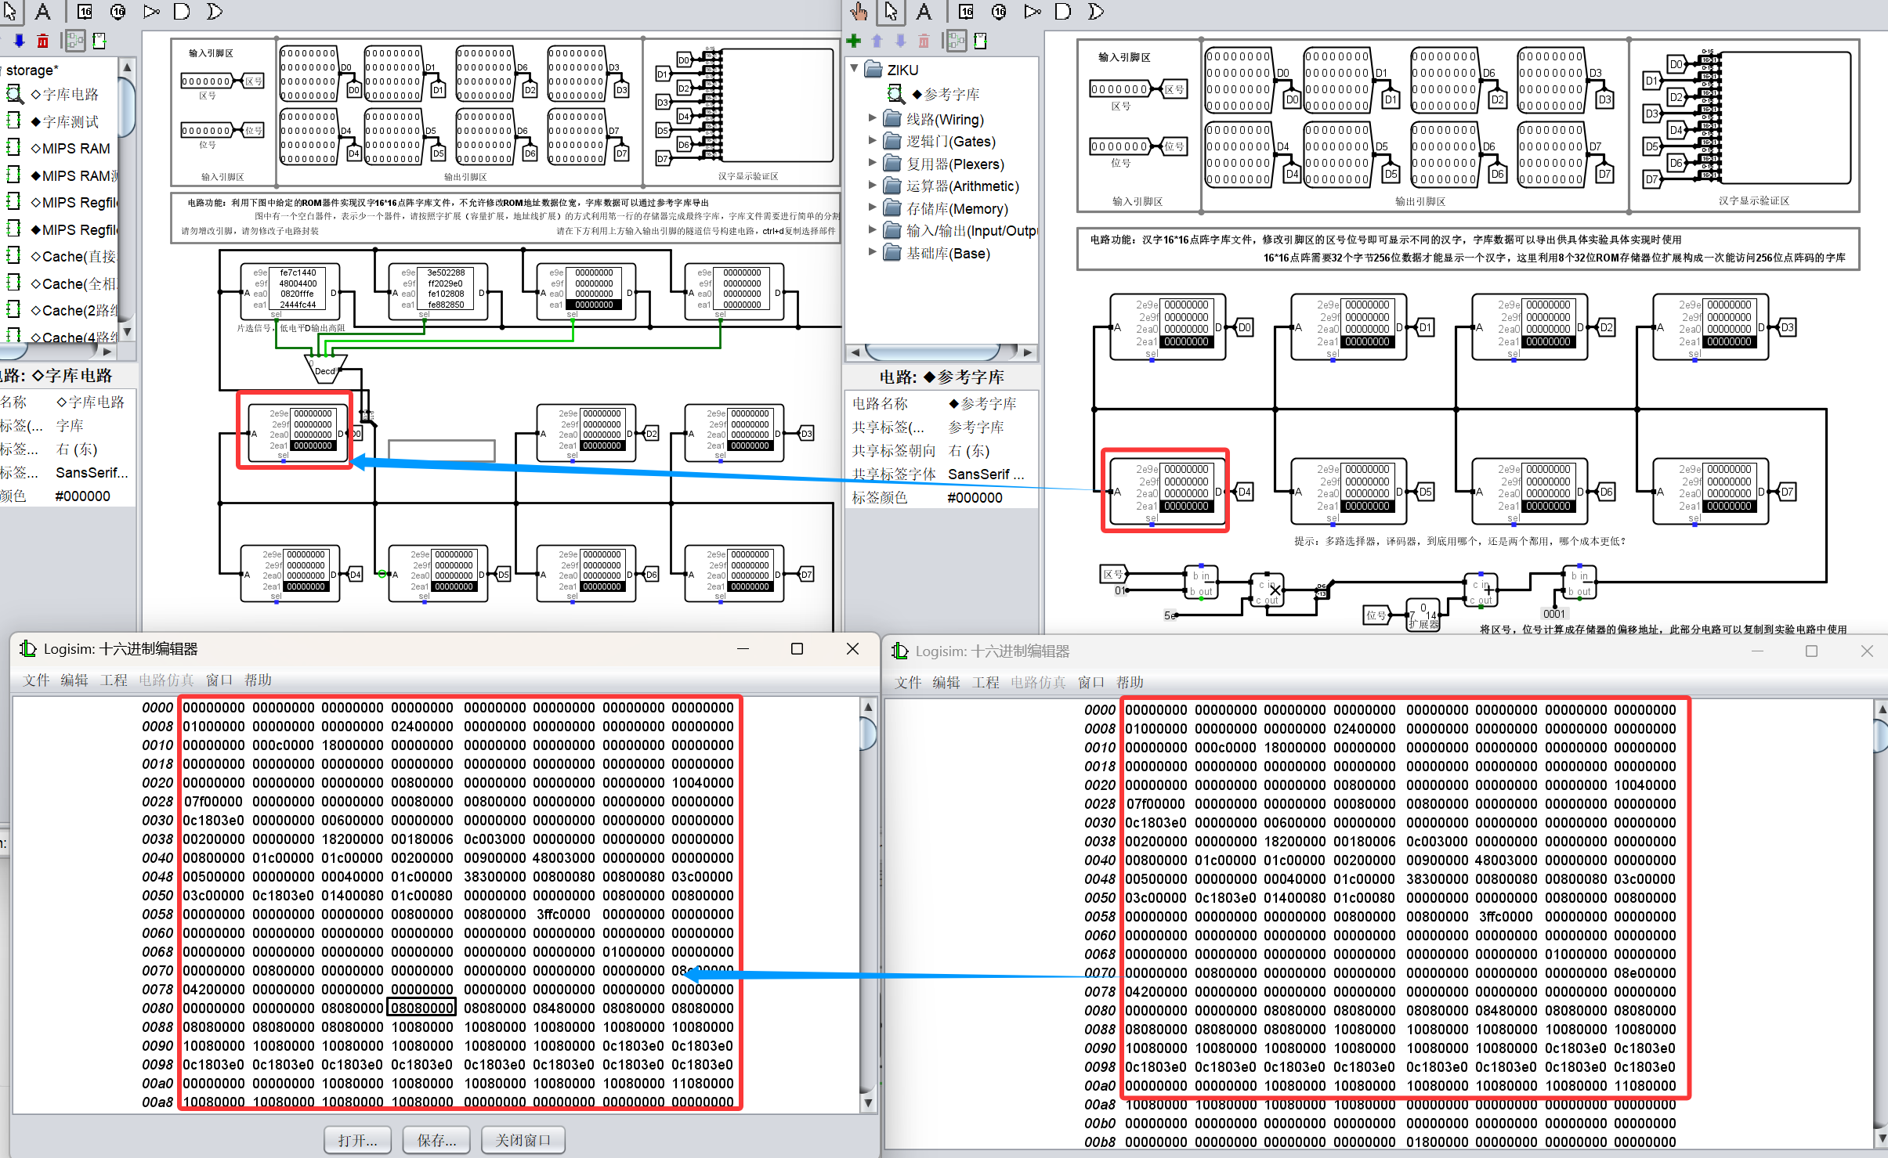1888x1158 pixels.
Task: Pick the NOT gate tool in storage window
Action: click(152, 12)
